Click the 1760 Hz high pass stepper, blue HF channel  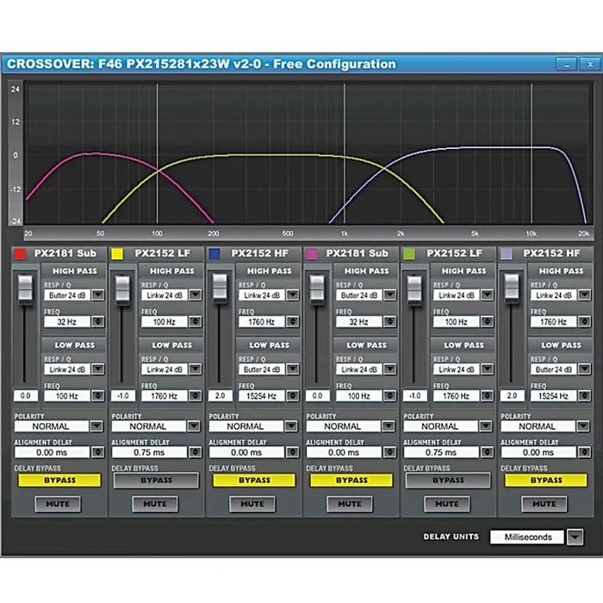(293, 321)
